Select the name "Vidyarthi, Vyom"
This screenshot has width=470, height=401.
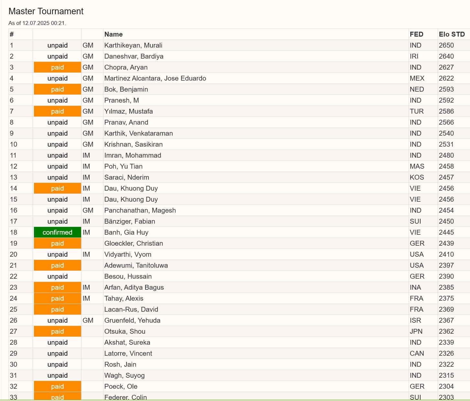pos(128,254)
